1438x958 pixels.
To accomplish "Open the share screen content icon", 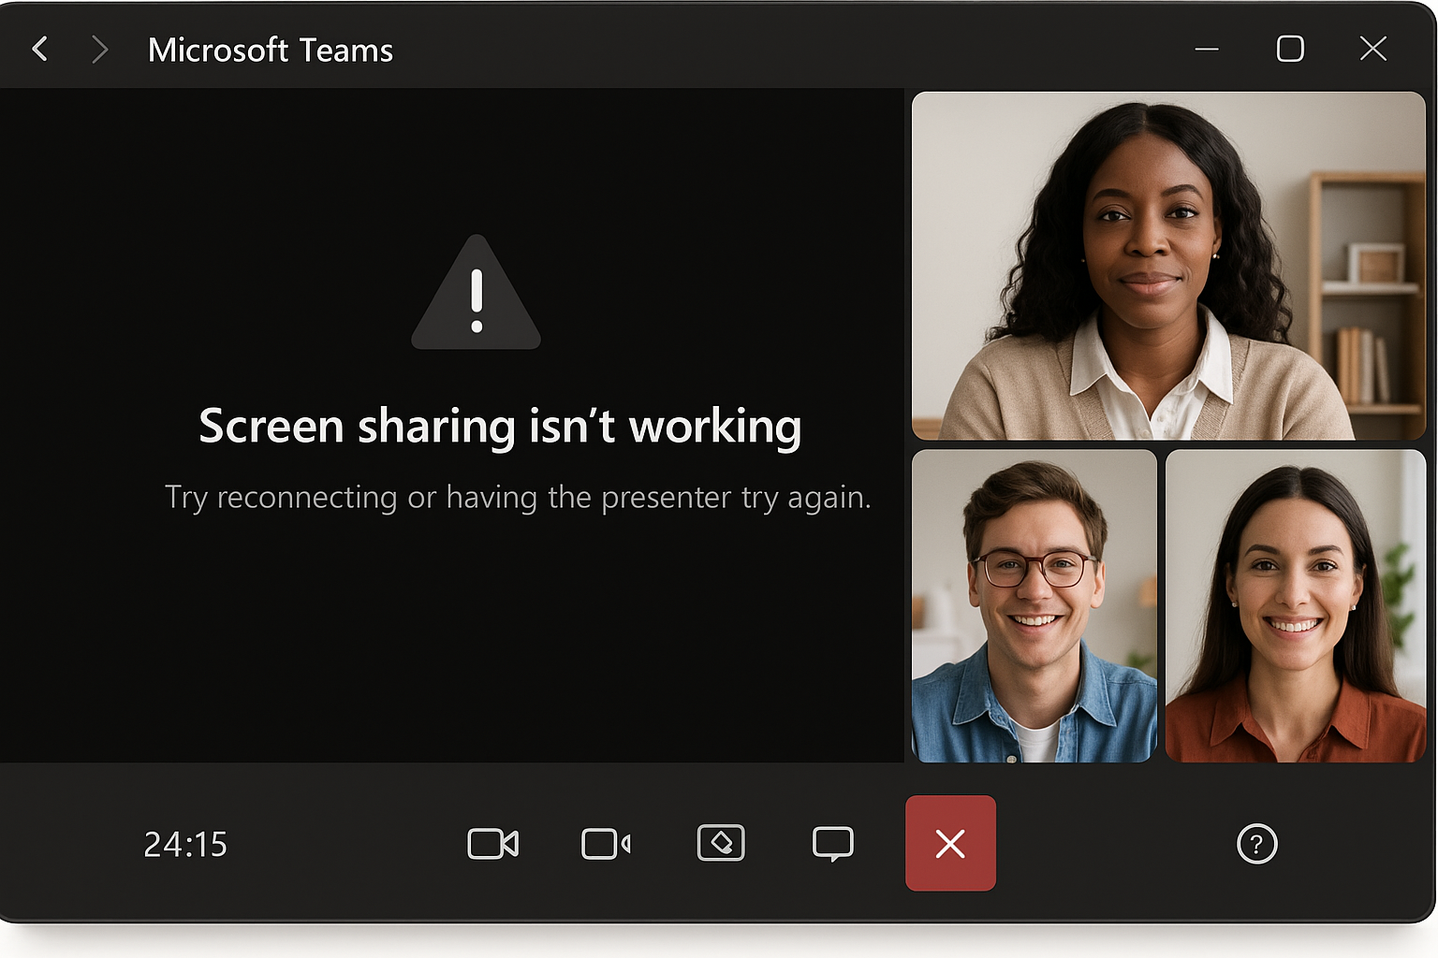I will pyautogui.click(x=721, y=843).
